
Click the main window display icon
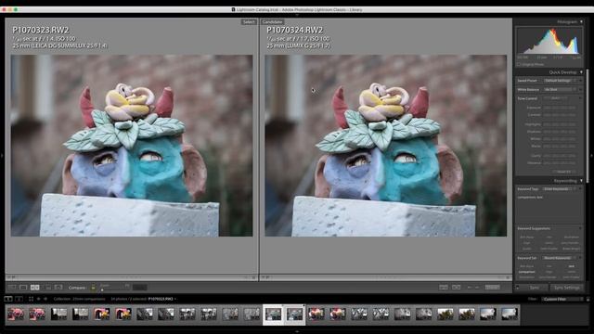point(8,299)
